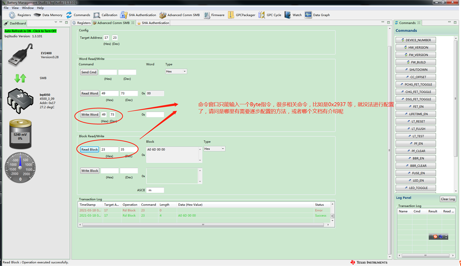
Task: Click the SMB green arrows icon
Action: click(20, 78)
